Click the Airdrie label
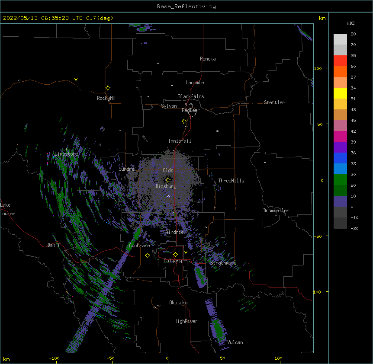373x364 pixels. coord(175,232)
